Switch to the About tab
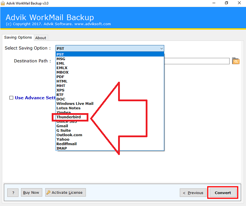 (41, 38)
